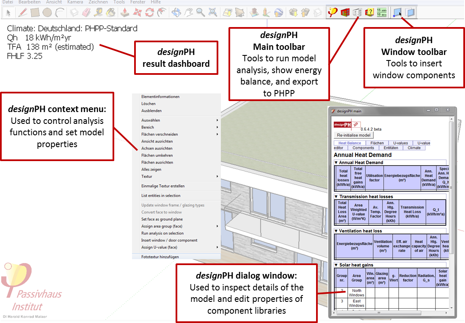
Task: Collapse the Transmission heat losses section
Action: [336, 197]
